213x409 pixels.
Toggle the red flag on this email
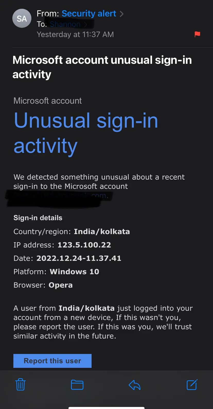coord(197,34)
